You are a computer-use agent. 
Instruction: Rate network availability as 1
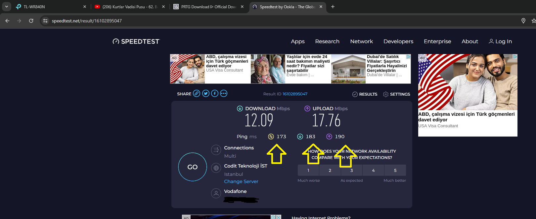click(308, 171)
